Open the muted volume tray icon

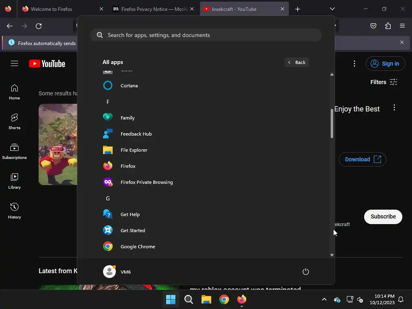[x=360, y=299]
